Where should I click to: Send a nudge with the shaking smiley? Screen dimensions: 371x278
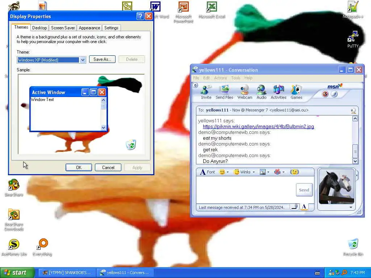(294, 172)
